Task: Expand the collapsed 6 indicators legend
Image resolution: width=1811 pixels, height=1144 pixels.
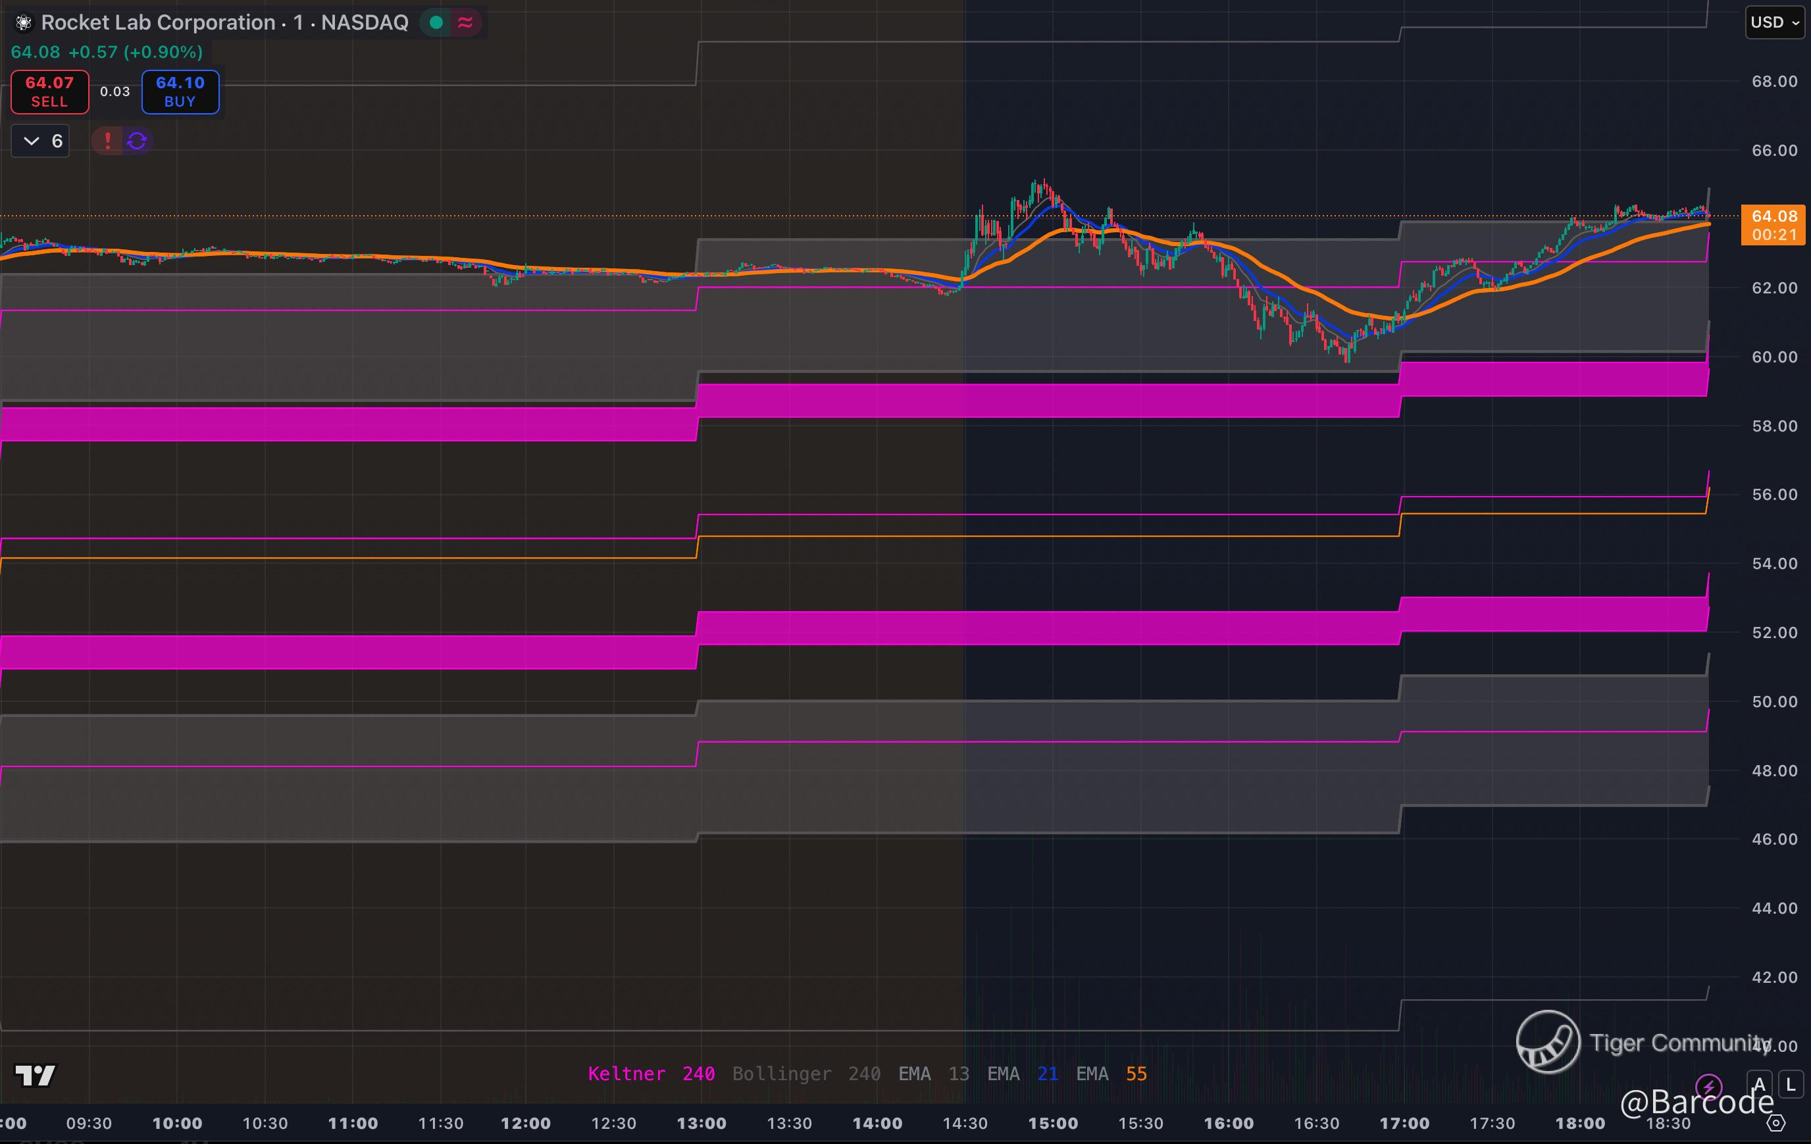Action: [x=41, y=141]
